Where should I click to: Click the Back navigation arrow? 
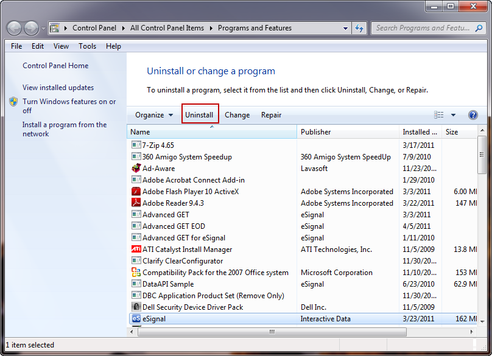pyautogui.click(x=14, y=28)
